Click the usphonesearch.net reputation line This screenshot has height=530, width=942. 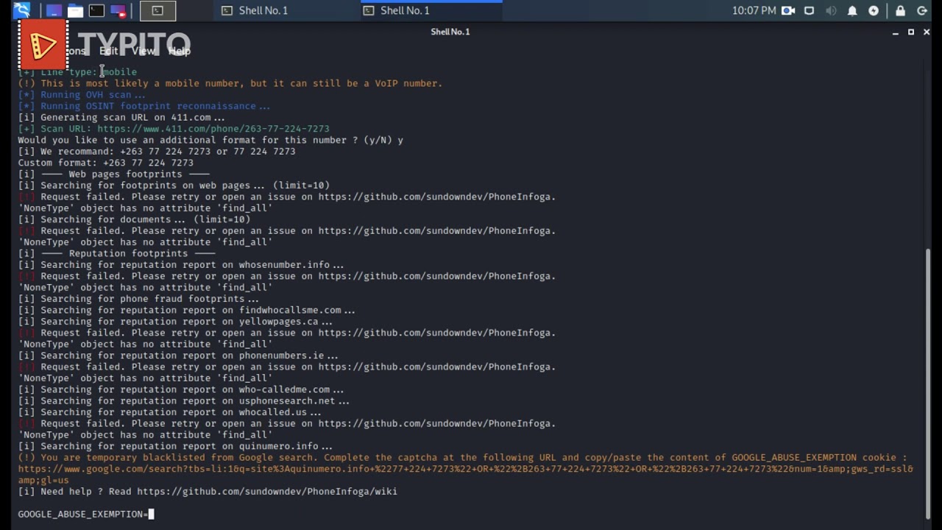(183, 401)
